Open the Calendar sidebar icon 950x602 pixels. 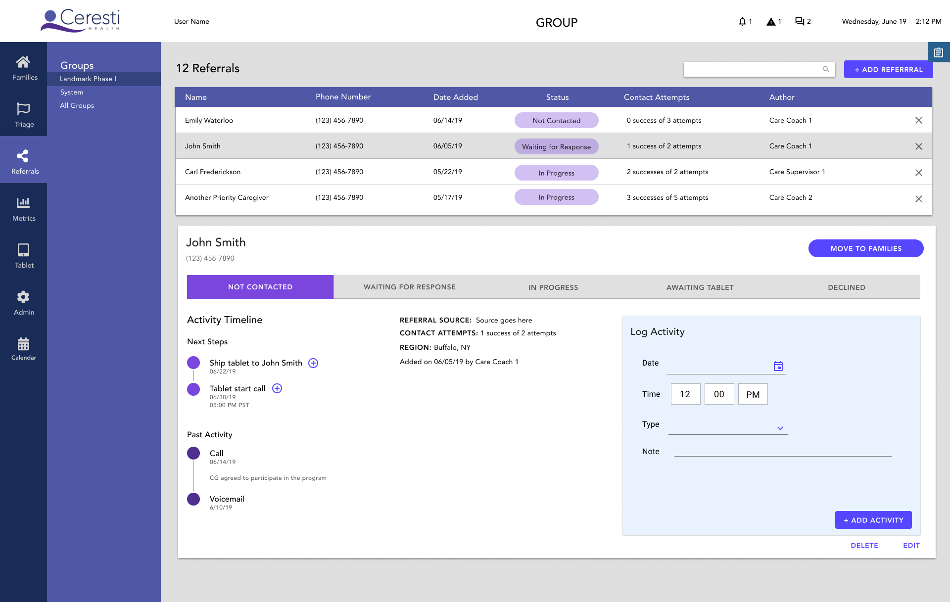pos(23,344)
